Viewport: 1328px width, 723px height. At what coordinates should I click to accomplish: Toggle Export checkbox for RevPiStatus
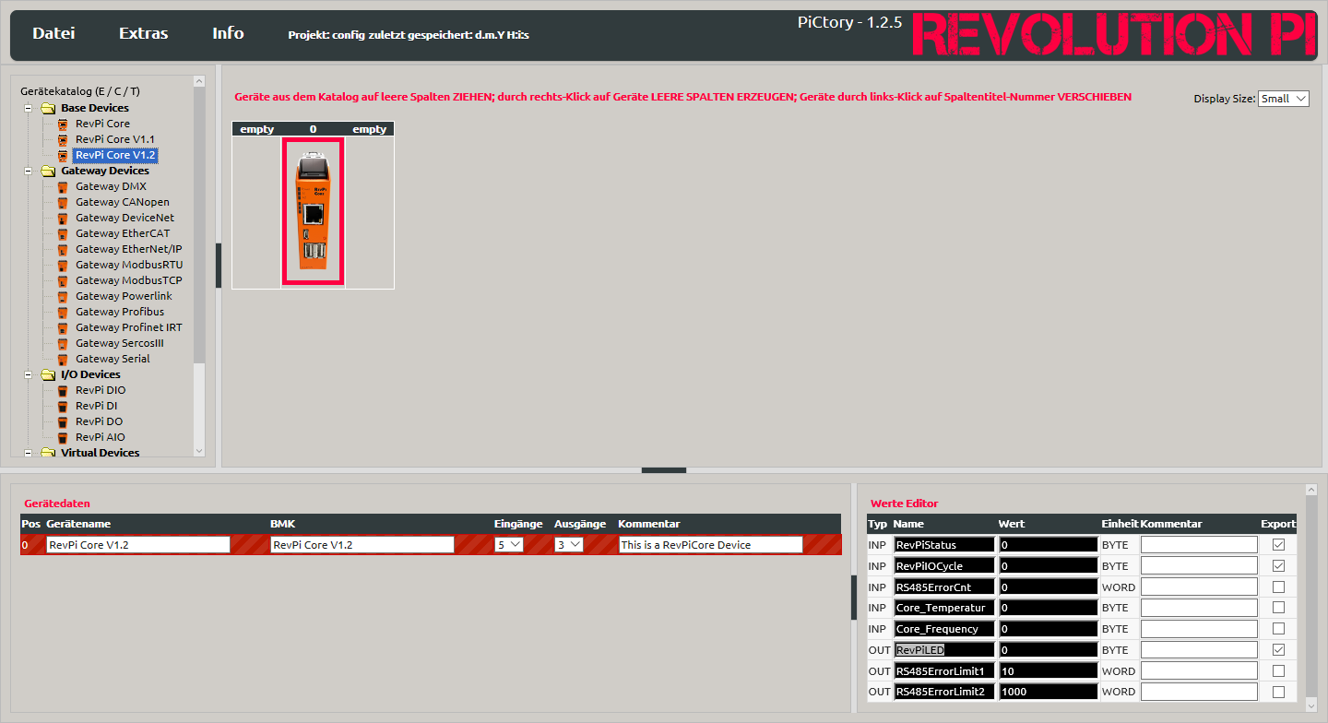click(1278, 544)
